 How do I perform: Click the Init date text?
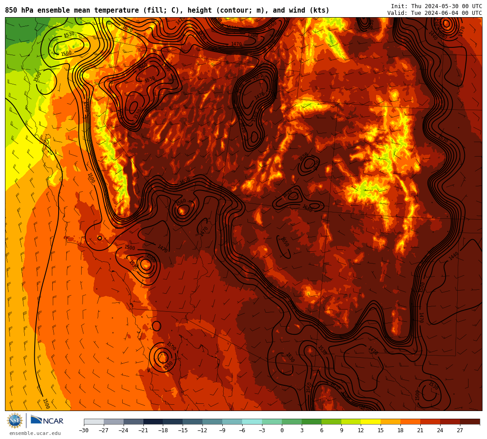436,6
